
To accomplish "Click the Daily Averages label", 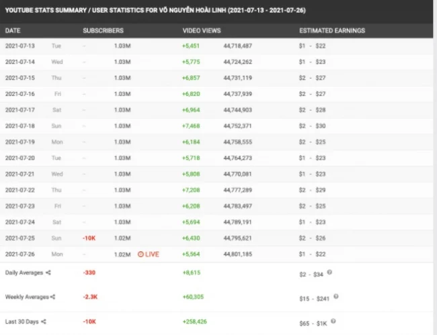I will [x=24, y=273].
